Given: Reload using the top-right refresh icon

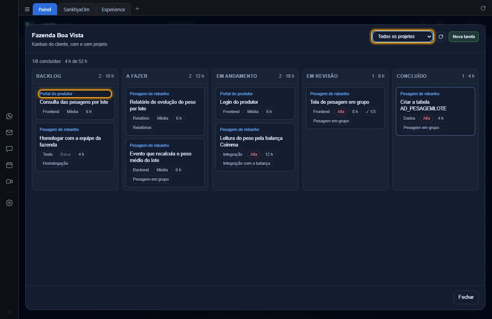Looking at the screenshot, I should point(483,8).
